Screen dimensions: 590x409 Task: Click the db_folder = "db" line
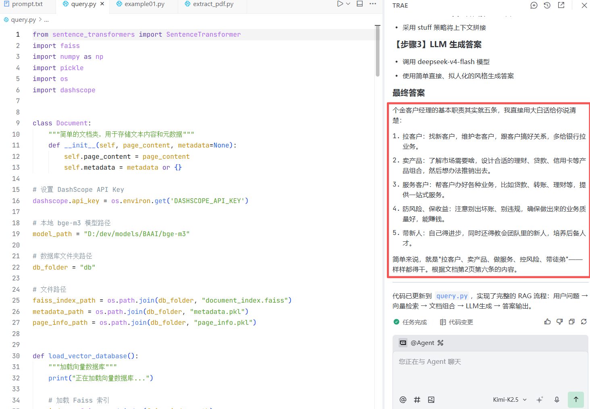click(64, 267)
